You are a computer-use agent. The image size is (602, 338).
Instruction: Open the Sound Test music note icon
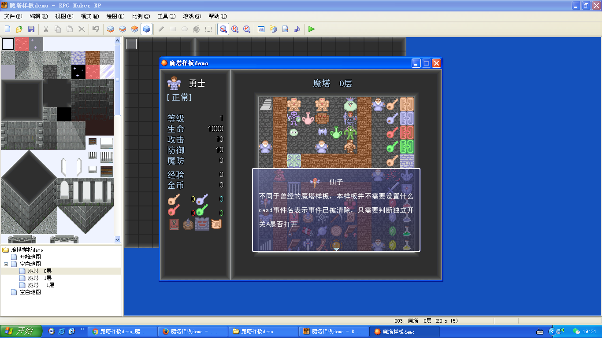(297, 29)
